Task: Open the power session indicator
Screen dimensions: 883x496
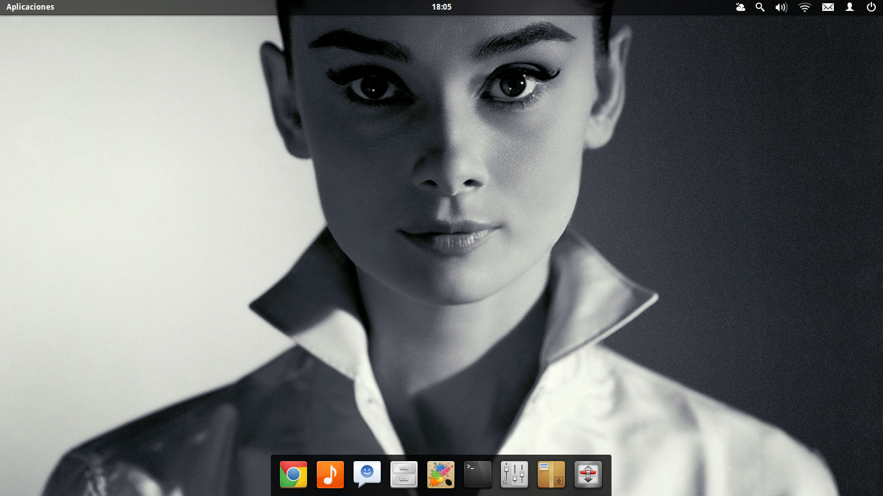Action: [871, 7]
